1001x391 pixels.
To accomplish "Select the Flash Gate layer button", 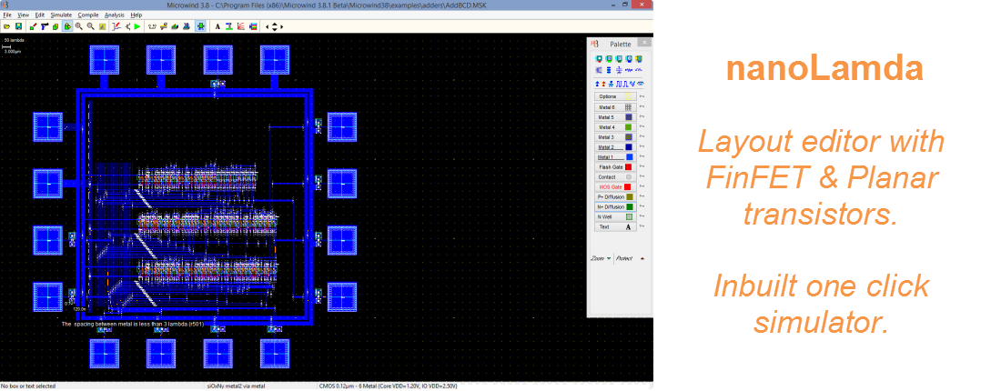I will point(615,166).
